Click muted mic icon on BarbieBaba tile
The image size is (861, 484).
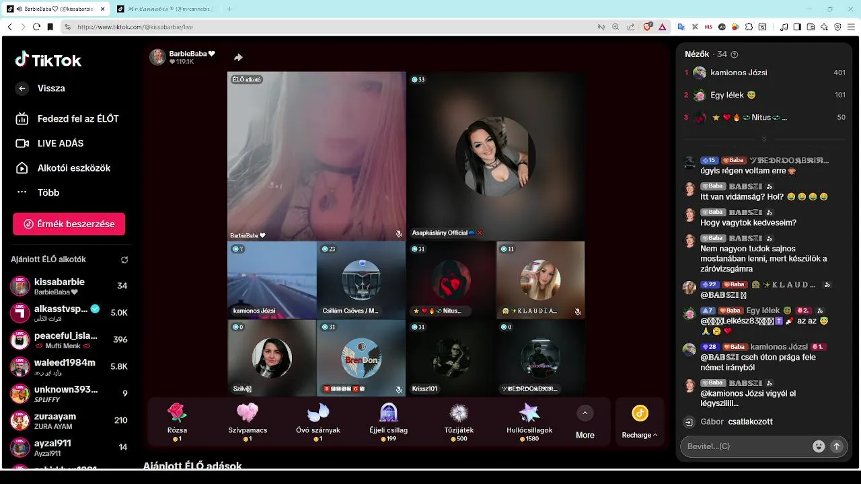click(x=399, y=234)
